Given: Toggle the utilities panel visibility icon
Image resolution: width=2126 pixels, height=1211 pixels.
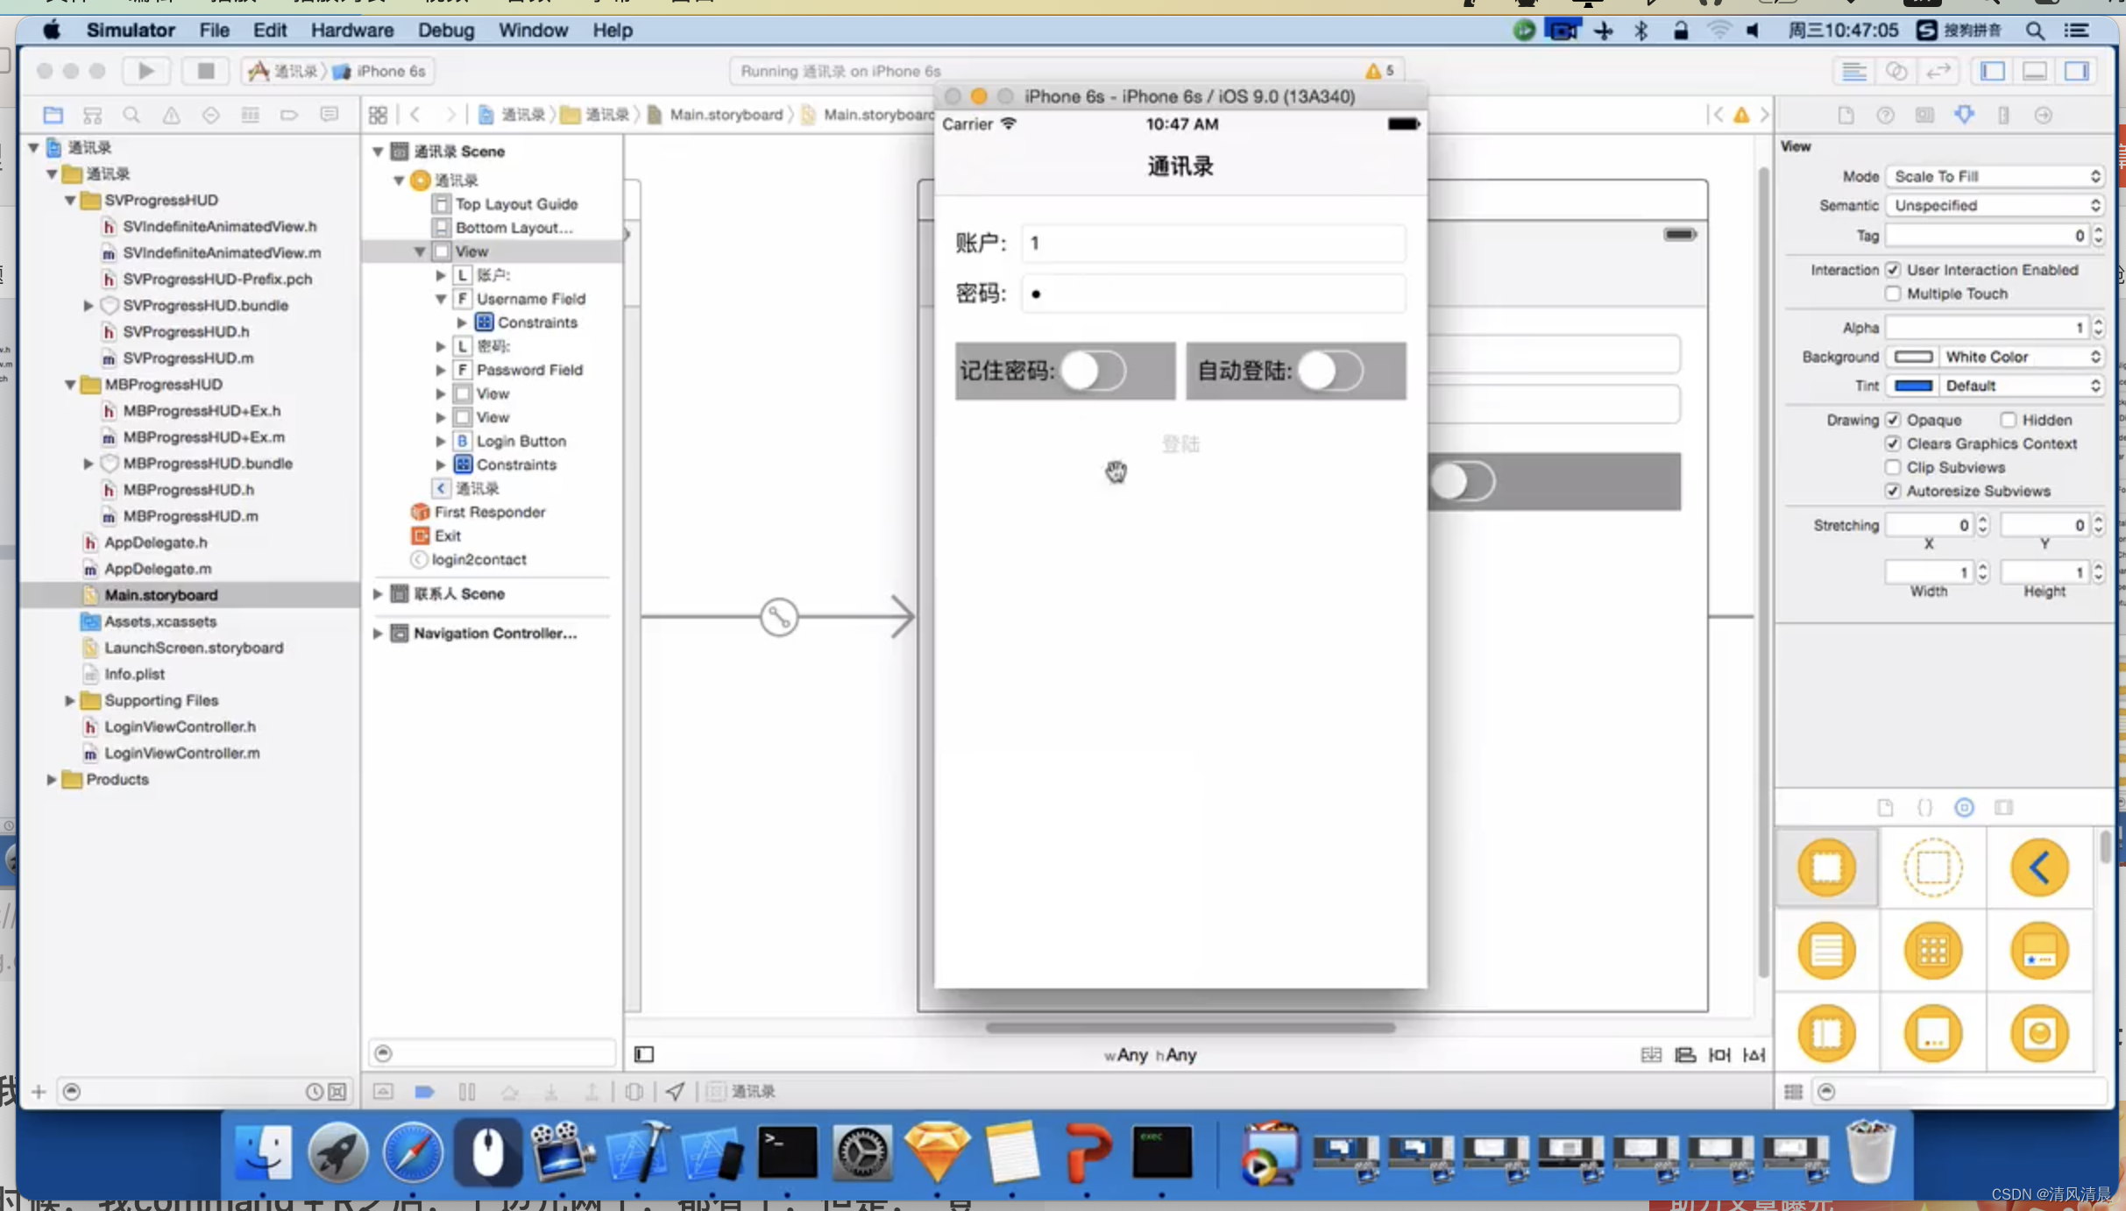Looking at the screenshot, I should click(x=2077, y=71).
